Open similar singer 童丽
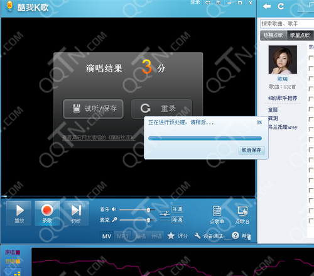 tap(273, 109)
